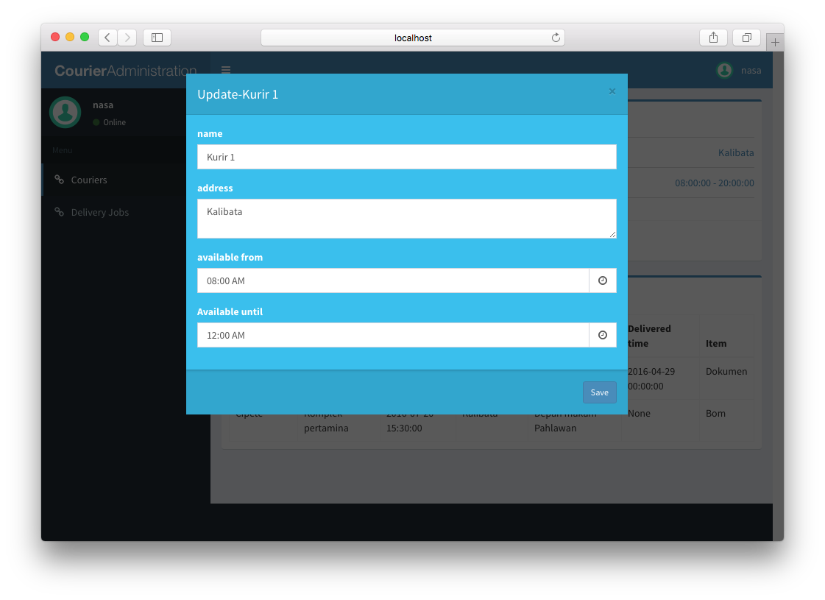825x600 pixels.
Task: Reload the page
Action: 556,38
